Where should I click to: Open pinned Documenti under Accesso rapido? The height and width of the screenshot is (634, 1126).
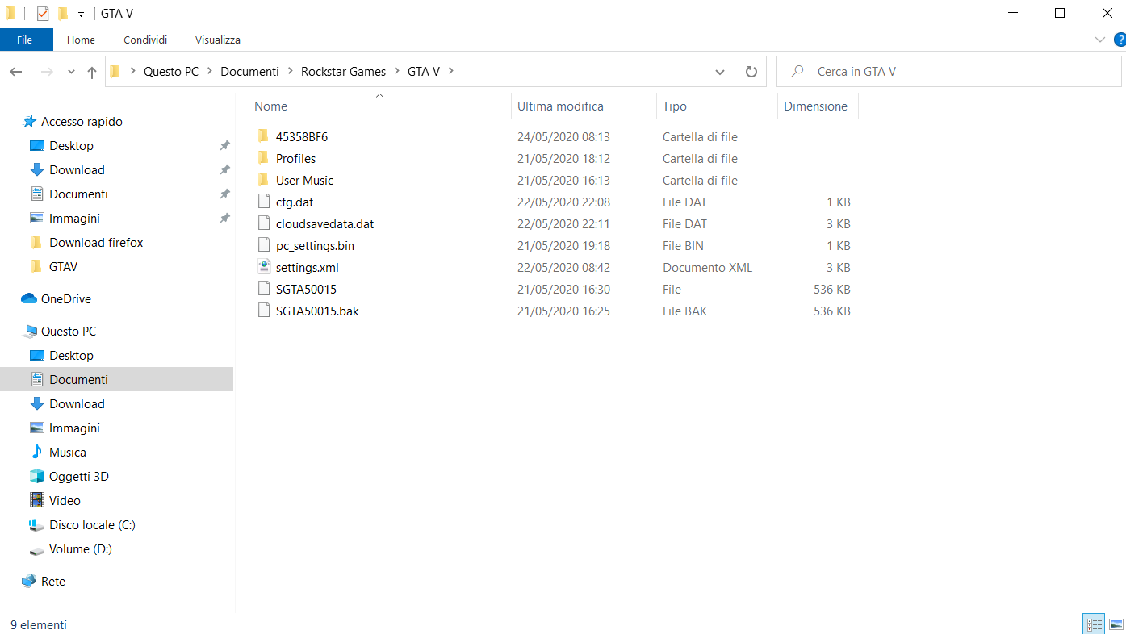[x=78, y=194]
